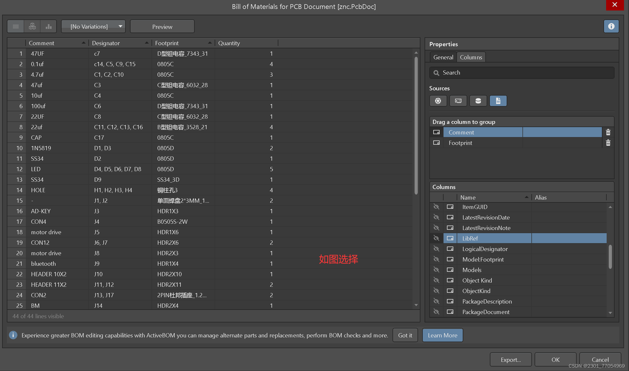
Task: Click the flat list view icon
Action: pyautogui.click(x=16, y=27)
